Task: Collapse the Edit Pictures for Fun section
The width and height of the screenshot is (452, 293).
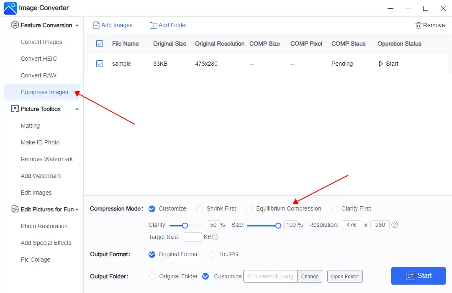Action: tap(77, 209)
